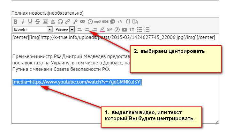Toggle underline text formatting
This screenshot has height=132, width=226.
pyautogui.click(x=30, y=22)
